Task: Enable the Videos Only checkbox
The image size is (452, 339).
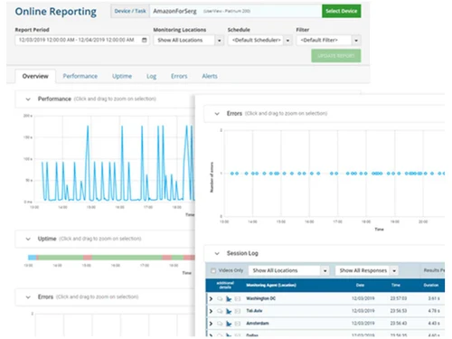Action: (213, 270)
